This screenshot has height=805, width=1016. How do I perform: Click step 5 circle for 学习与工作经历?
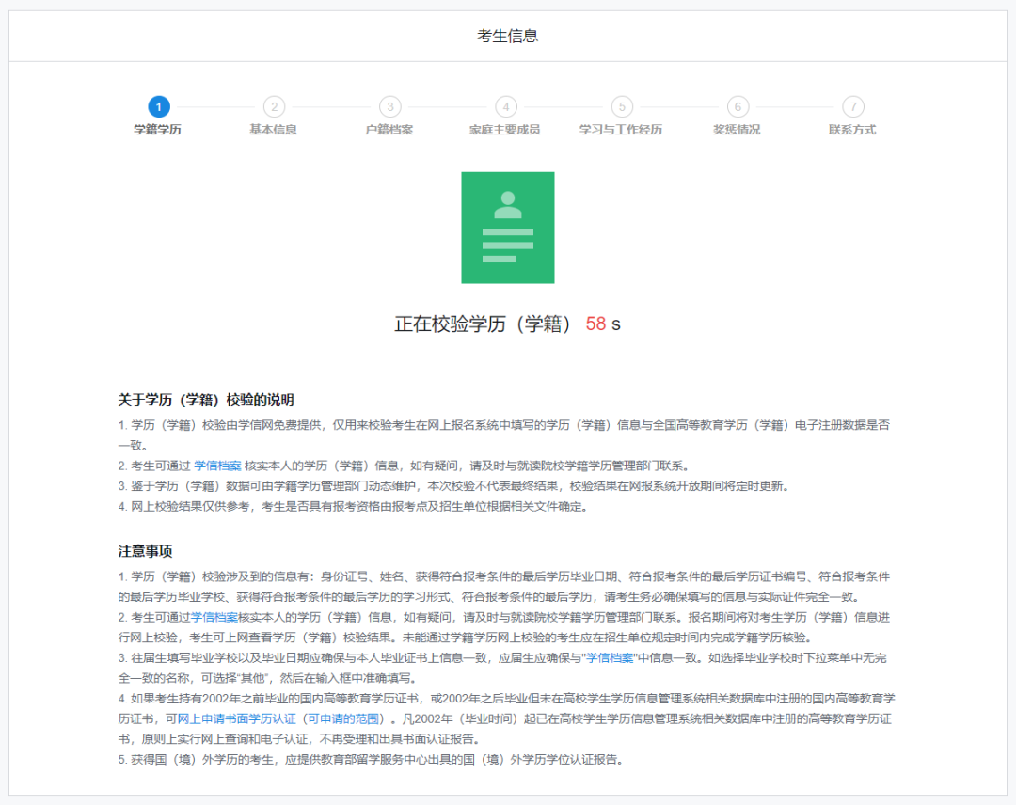tap(622, 107)
